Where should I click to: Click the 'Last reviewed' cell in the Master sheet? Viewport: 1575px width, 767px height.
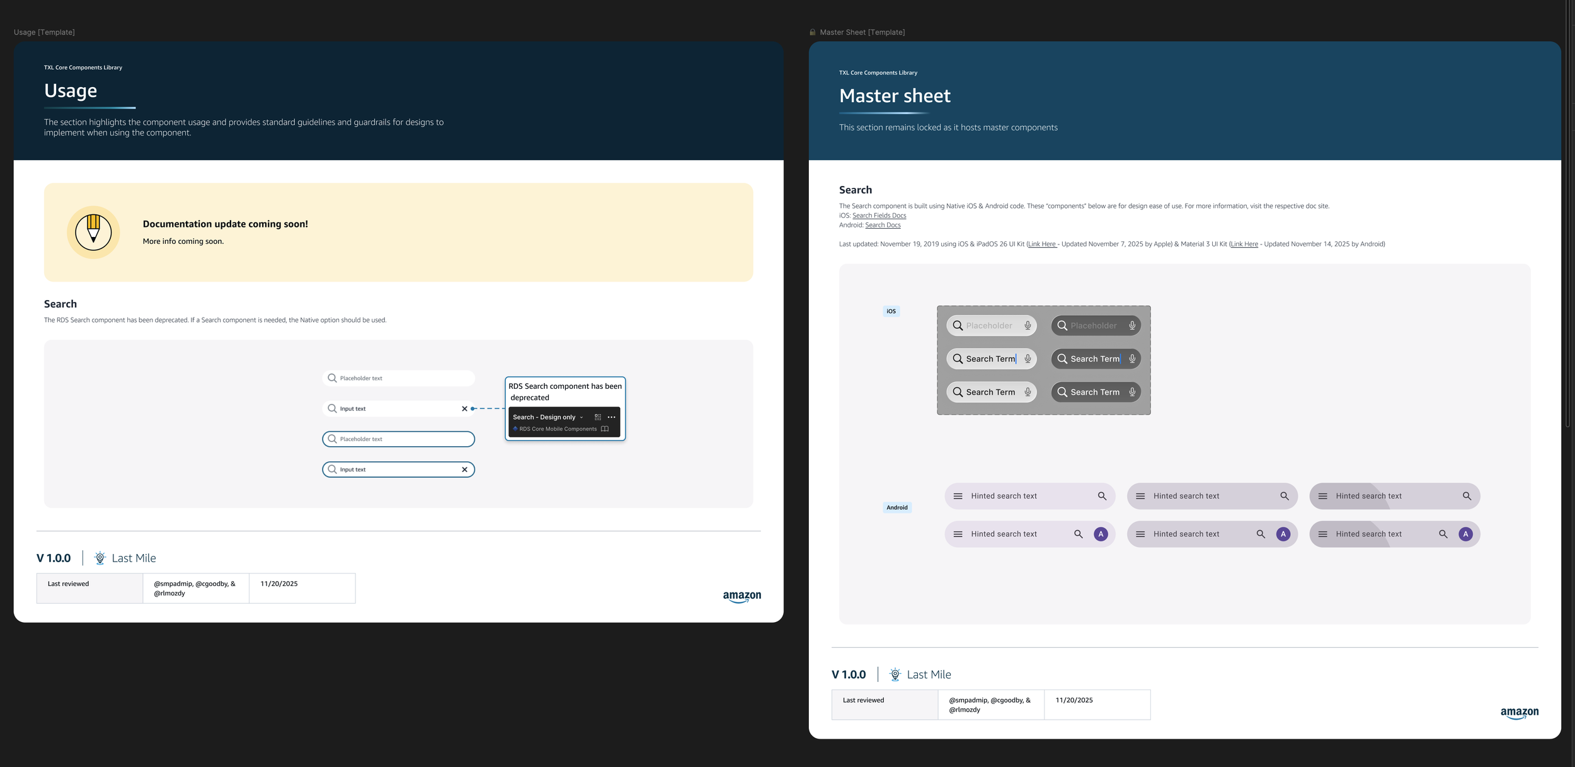[885, 705]
